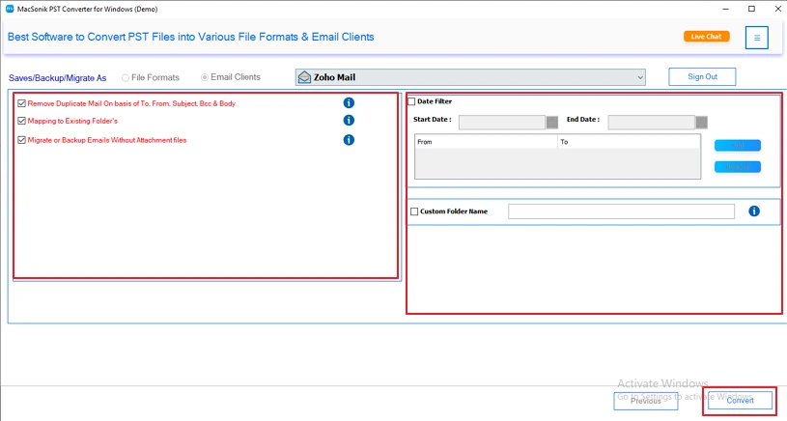This screenshot has height=421, width=787.
Task: Click the From column header
Action: click(486, 142)
